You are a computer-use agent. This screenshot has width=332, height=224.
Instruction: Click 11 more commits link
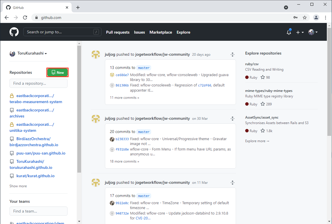124,98
